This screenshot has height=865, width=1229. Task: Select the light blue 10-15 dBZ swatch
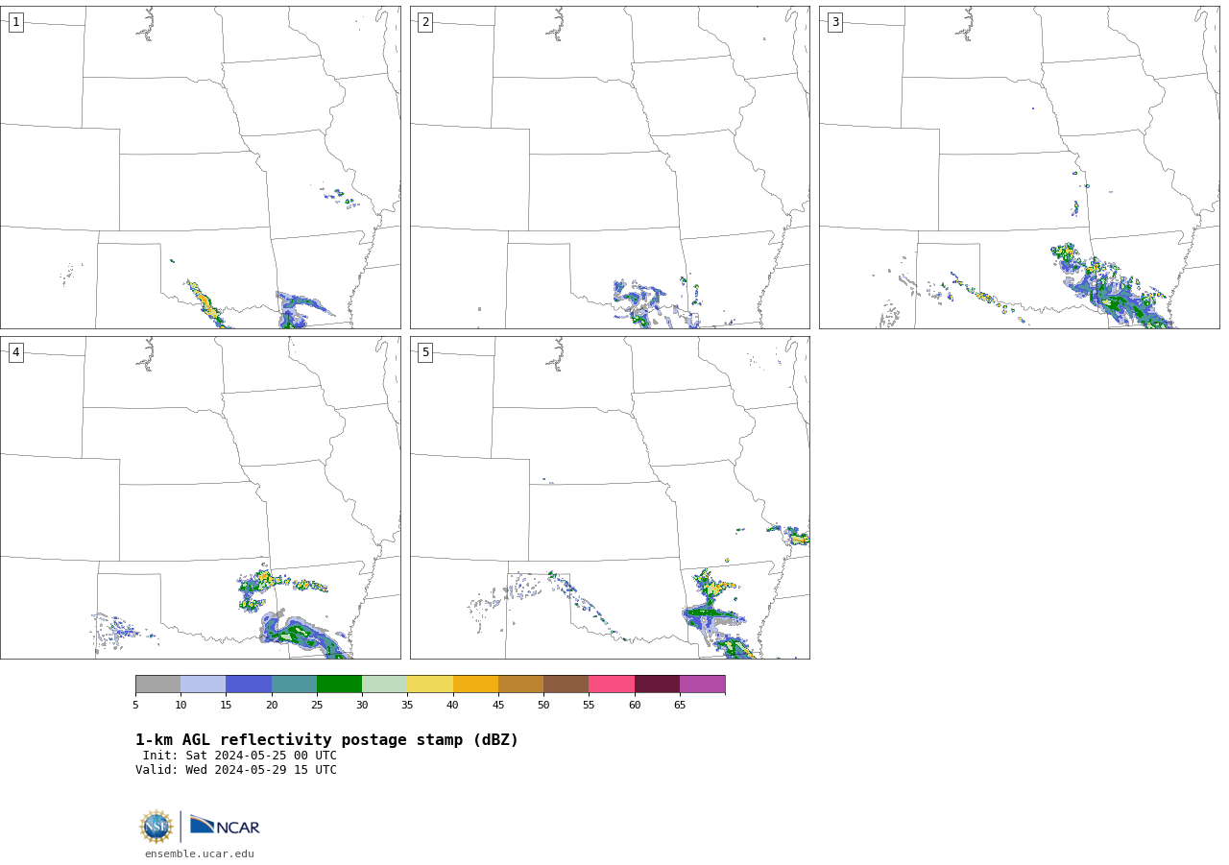[204, 685]
